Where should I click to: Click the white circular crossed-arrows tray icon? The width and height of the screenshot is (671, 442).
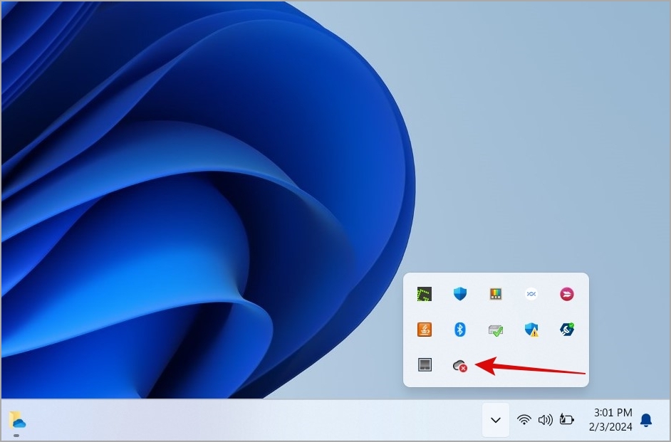(531, 294)
